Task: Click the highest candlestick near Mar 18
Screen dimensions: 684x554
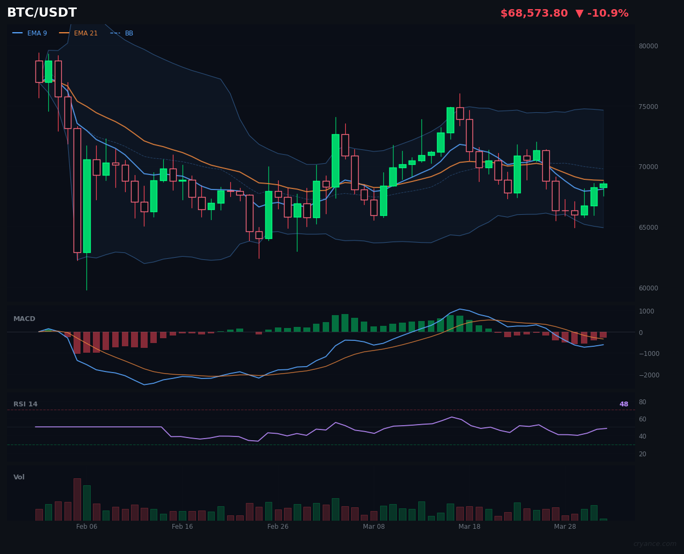Action: (460, 113)
